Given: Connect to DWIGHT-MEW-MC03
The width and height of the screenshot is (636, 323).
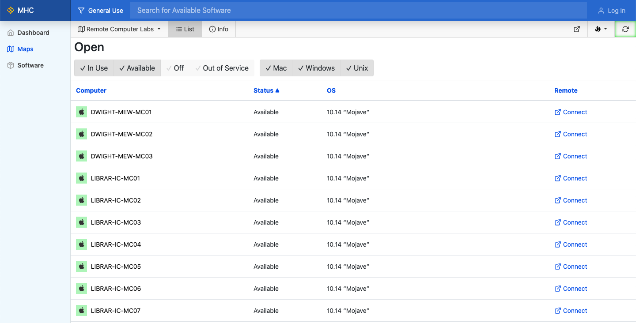Looking at the screenshot, I should 571,156.
